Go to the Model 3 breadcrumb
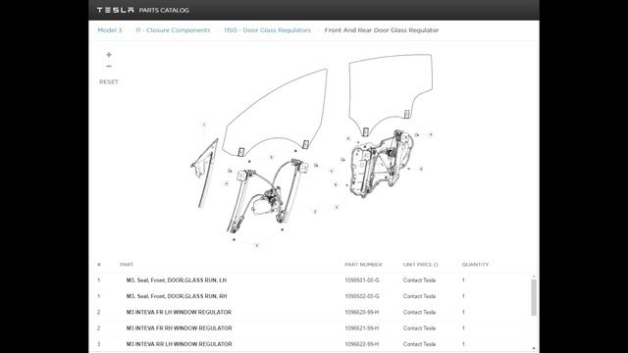Viewport: 628px width, 353px height. tap(110, 30)
